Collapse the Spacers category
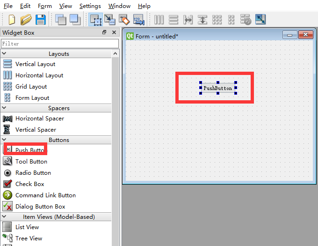This screenshot has height=246, width=318. coord(59,108)
